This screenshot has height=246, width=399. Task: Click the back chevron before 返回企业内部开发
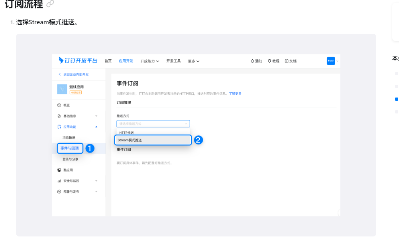[59, 74]
